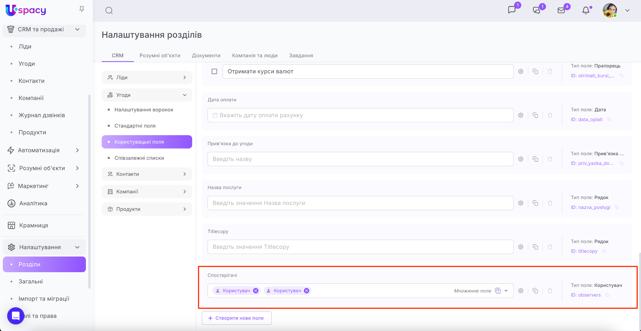Remove the first Користувач tag
Image resolution: width=641 pixels, height=331 pixels.
click(x=256, y=291)
